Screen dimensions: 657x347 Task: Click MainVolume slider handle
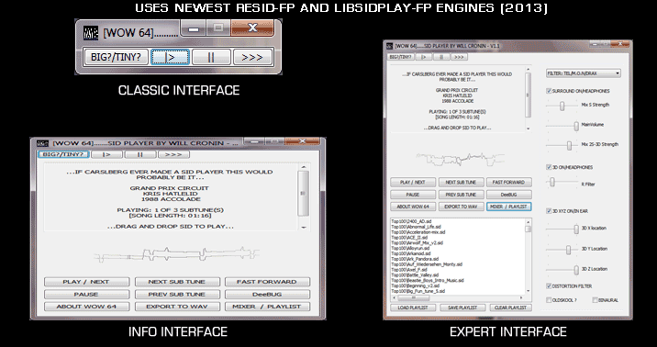(x=576, y=126)
